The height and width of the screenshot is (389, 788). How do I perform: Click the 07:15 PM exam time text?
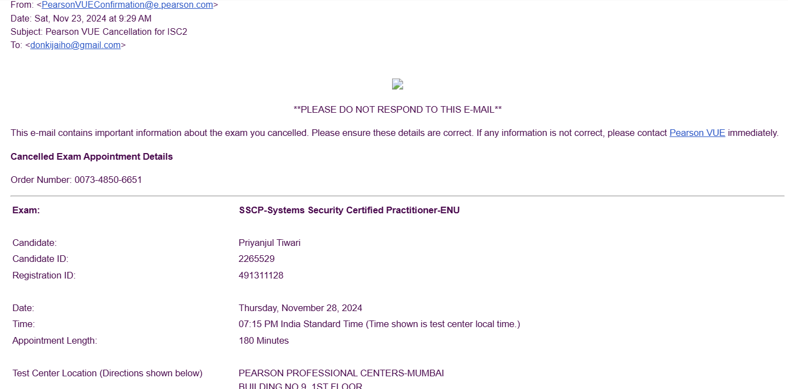coord(379,324)
